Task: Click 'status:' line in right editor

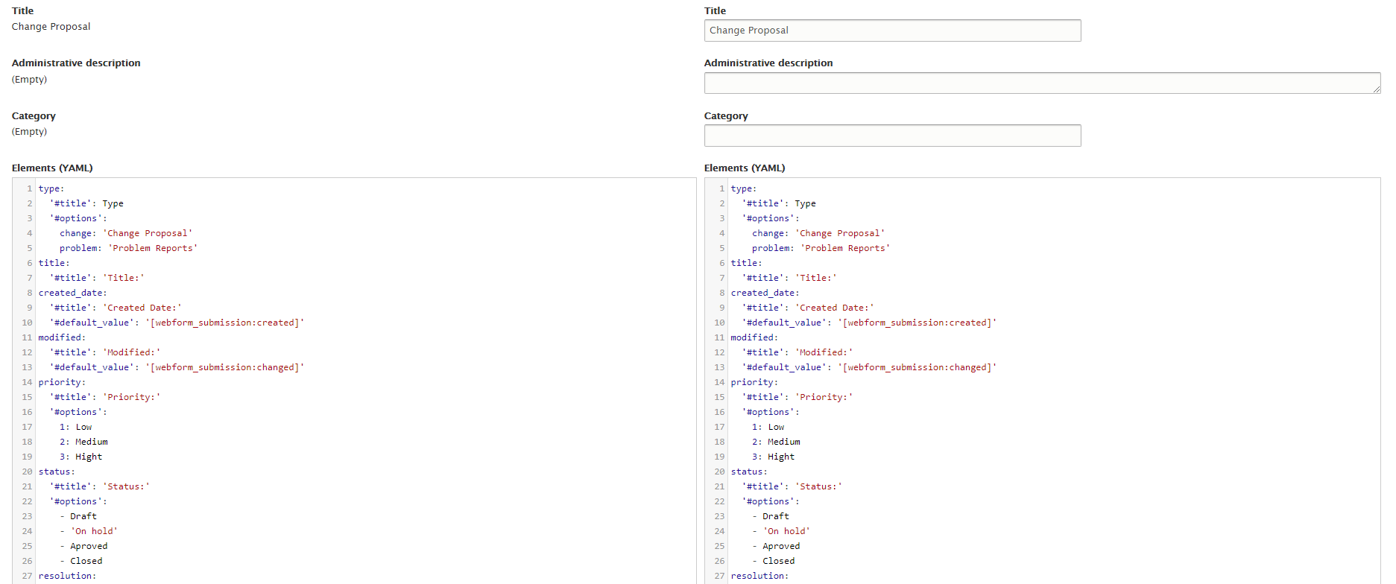Action: (x=749, y=472)
